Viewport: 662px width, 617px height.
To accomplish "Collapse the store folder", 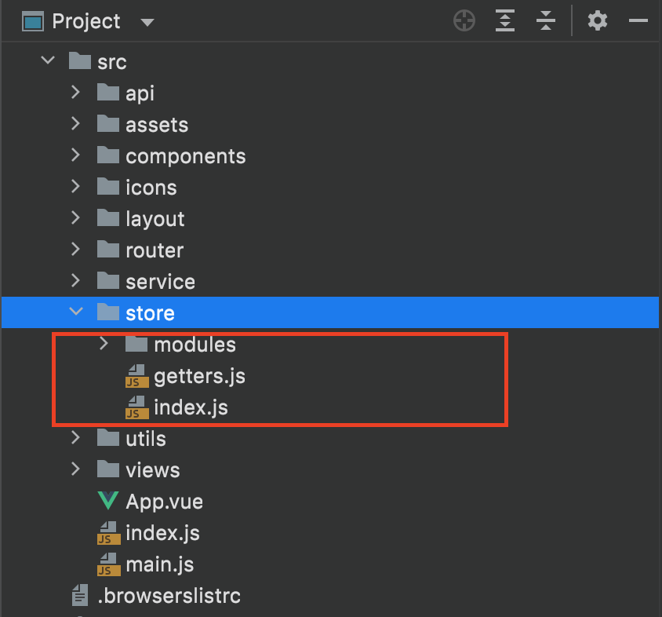I will point(76,312).
